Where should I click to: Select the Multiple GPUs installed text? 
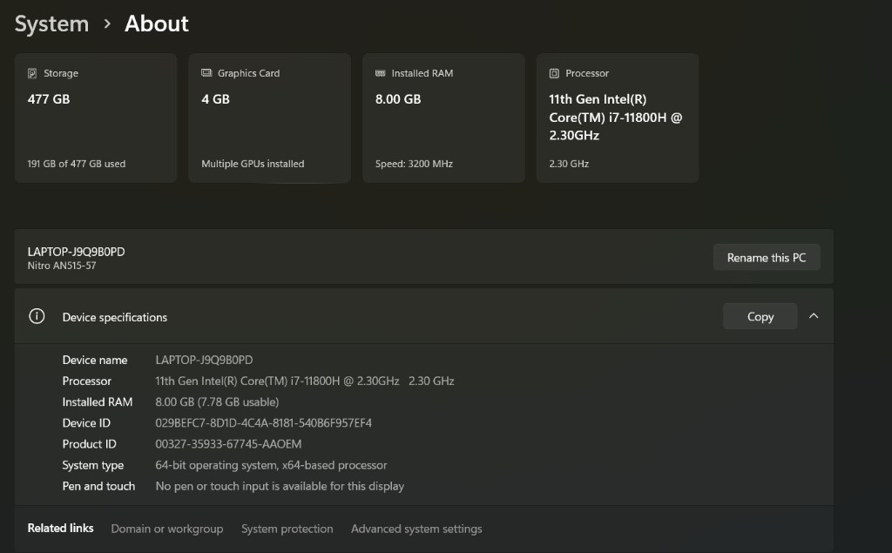click(x=253, y=164)
